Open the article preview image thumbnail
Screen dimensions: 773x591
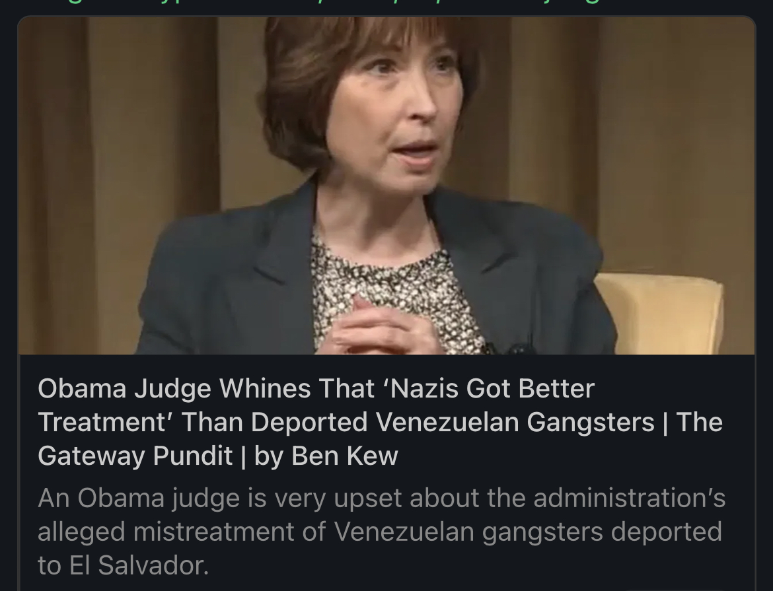[386, 186]
